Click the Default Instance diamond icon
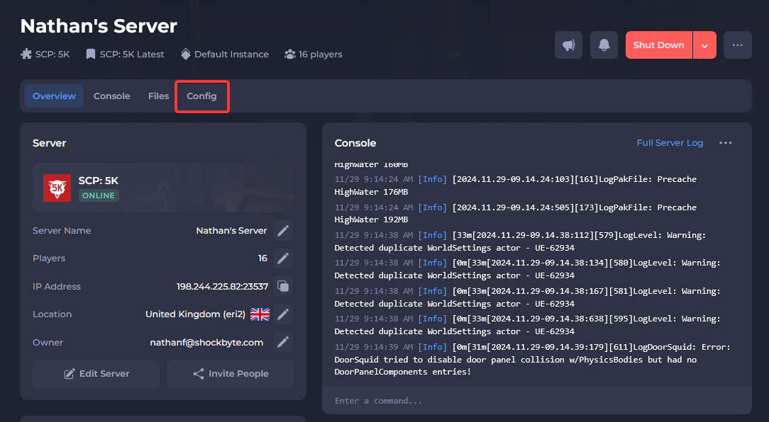The image size is (769, 422). click(185, 54)
